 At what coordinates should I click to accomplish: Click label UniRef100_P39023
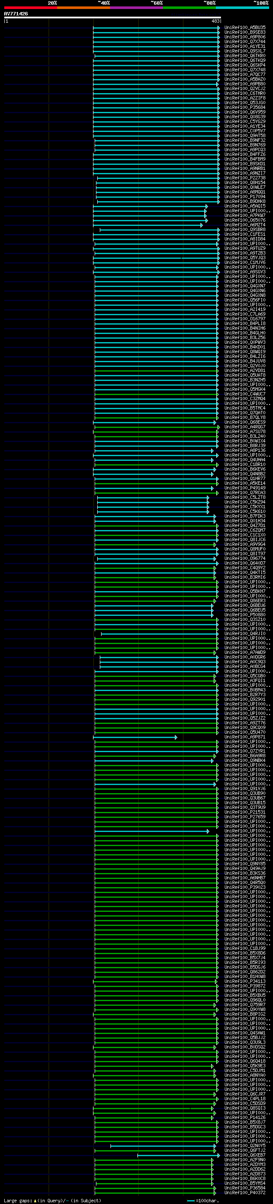pos(245,887)
